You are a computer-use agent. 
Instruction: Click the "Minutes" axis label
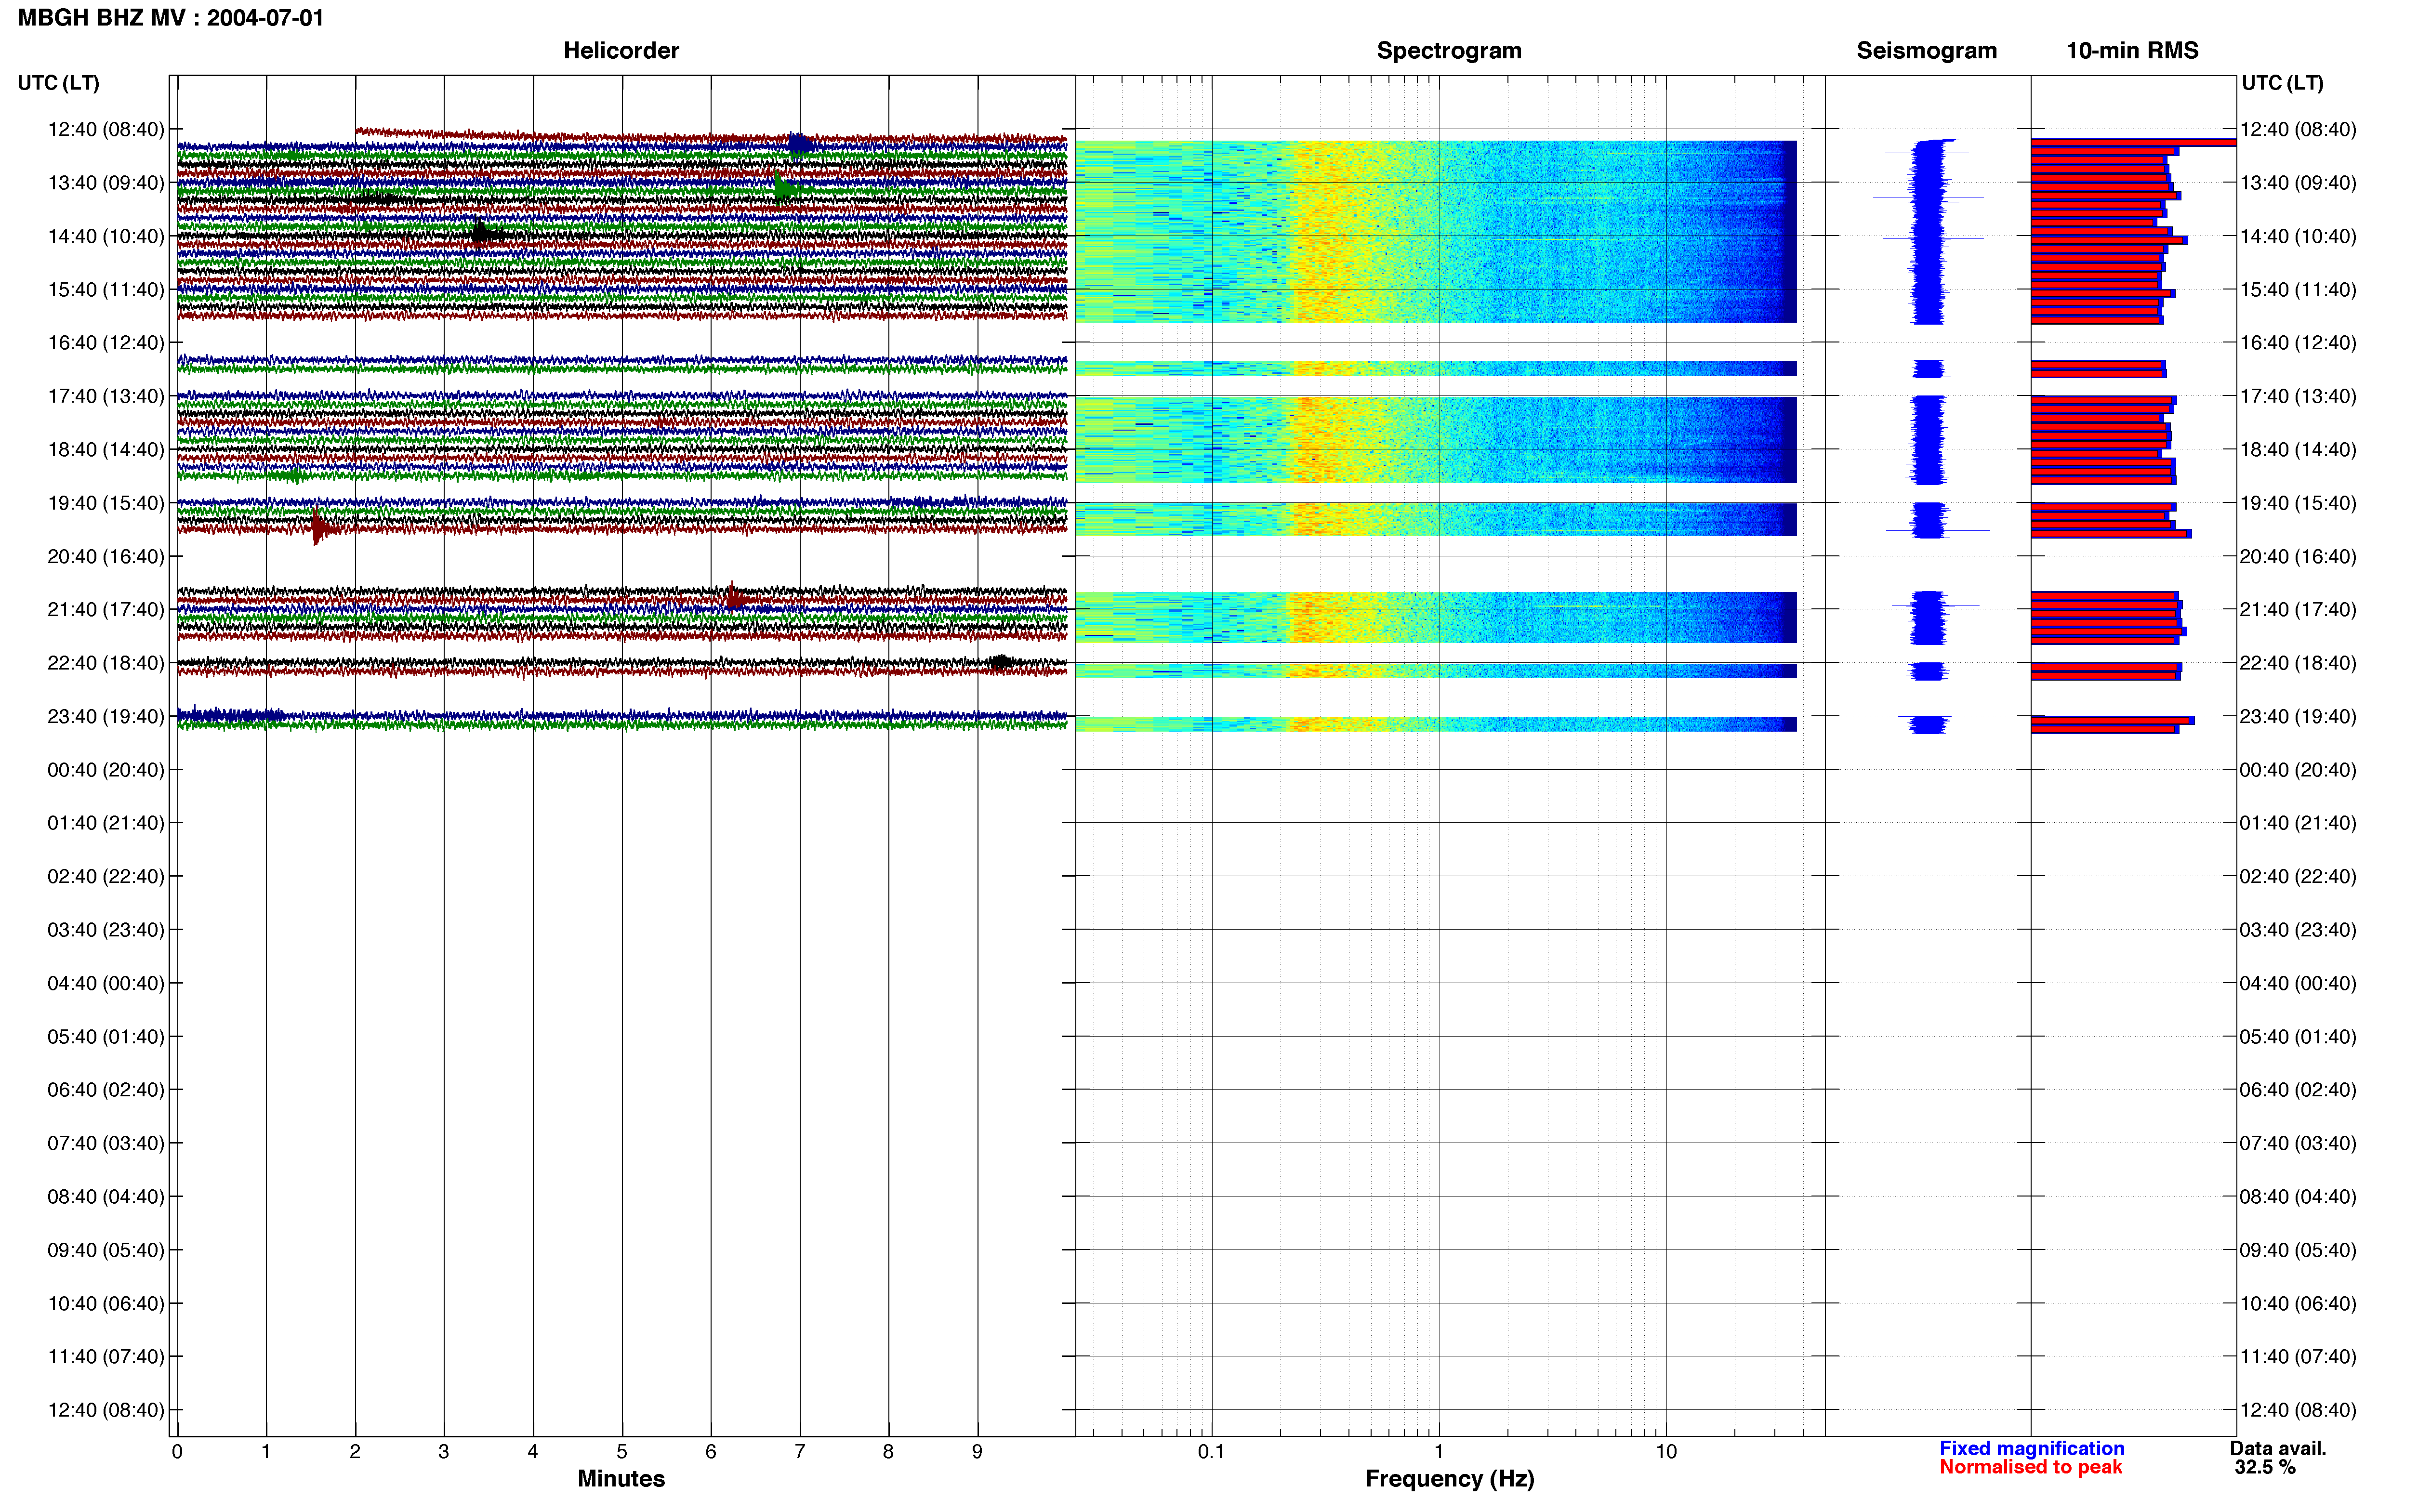pyautogui.click(x=621, y=1478)
